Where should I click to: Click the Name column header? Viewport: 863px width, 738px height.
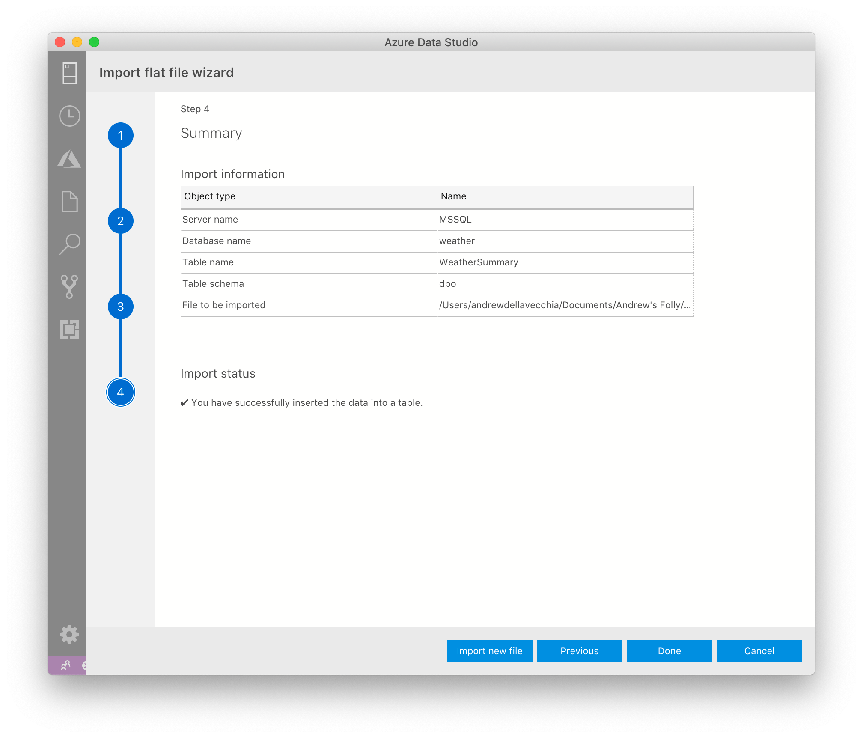454,196
